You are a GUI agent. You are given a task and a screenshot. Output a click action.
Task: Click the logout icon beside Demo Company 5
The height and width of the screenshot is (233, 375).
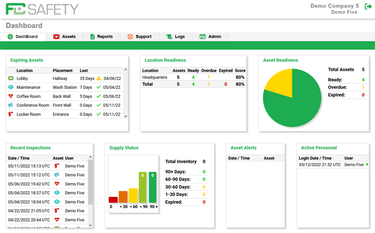pos(368,6)
